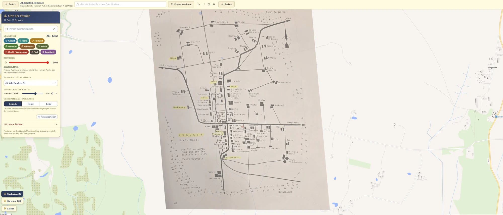This screenshot has height=215, width=503.
Task: Switch place names to Beide
Action: click(49, 104)
